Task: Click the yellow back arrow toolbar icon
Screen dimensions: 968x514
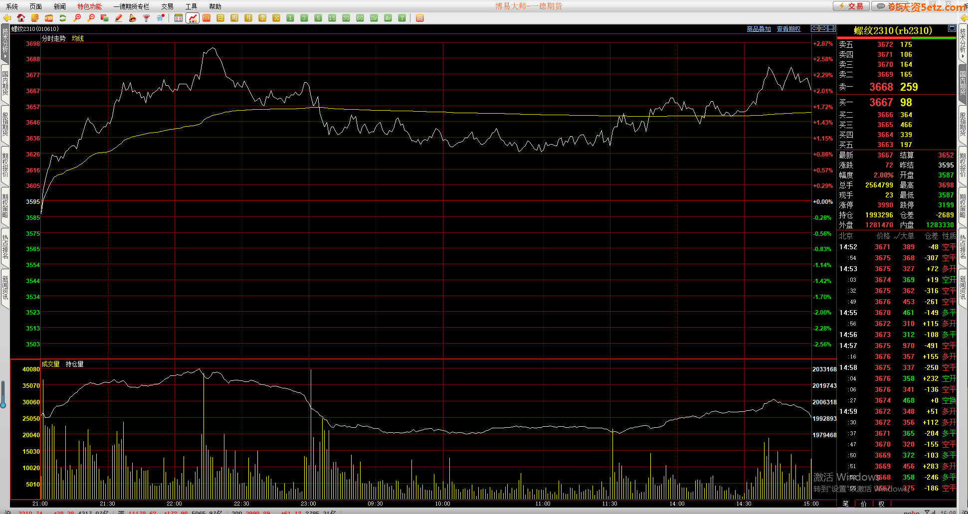Action: (x=7, y=18)
